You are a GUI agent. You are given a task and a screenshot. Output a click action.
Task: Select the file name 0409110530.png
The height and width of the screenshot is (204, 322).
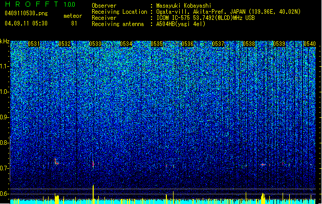pyautogui.click(x=26, y=13)
